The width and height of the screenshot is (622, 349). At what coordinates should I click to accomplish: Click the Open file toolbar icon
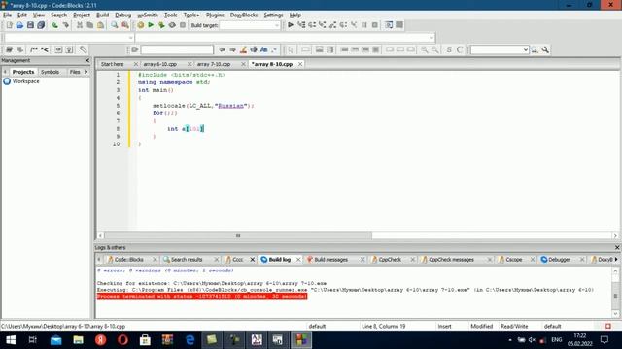tap(19, 25)
